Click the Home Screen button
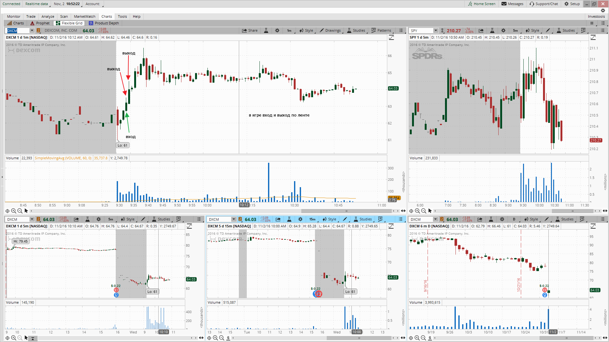This screenshot has height=342, width=609. (x=482, y=4)
